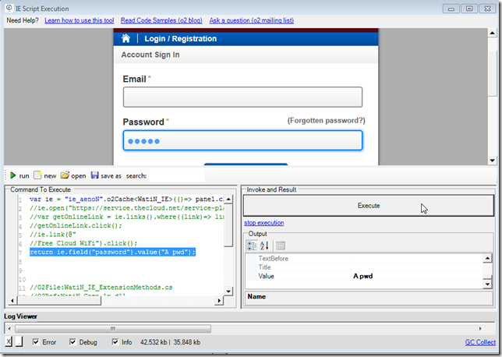Image resolution: width=502 pixels, height=357 pixels.
Task: Open the Read Code Samples (o2 blog) link
Action: tap(161, 20)
